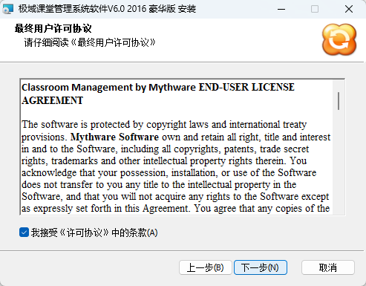Click the 最终用户许可协议 heading

click(x=53, y=28)
